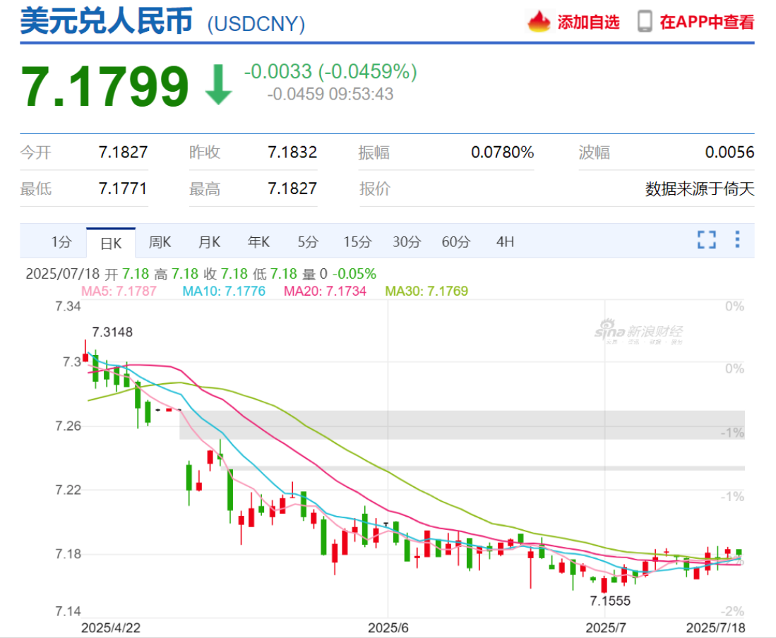776x638 pixels.
Task: Open the 4H chart tab
Action: click(504, 241)
